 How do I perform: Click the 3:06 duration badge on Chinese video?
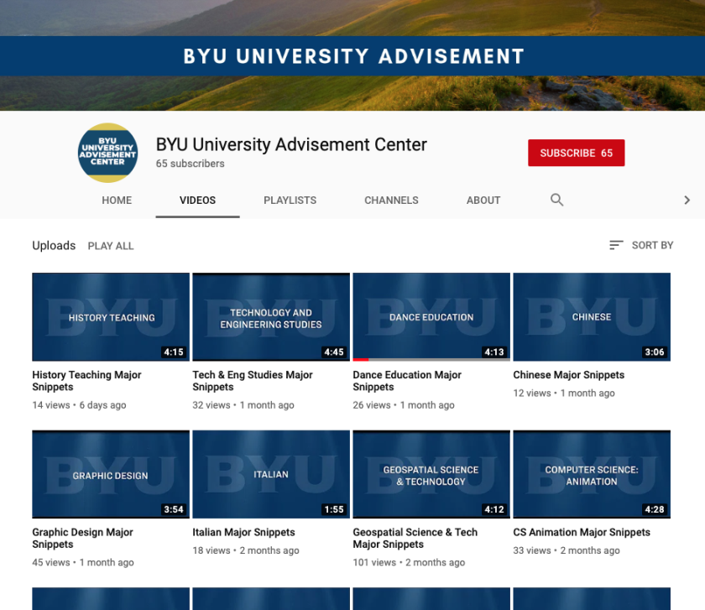[655, 352]
